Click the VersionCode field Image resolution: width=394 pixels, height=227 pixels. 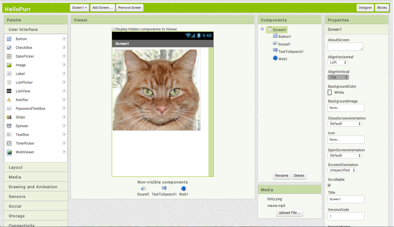(x=346, y=216)
